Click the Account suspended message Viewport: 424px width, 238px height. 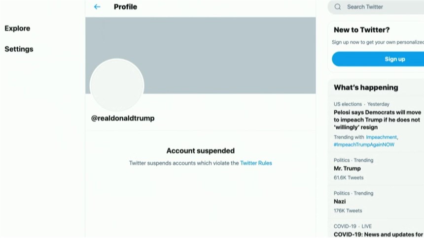[200, 150]
